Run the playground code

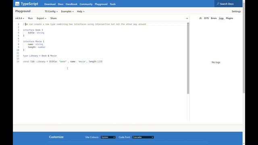(x=31, y=18)
